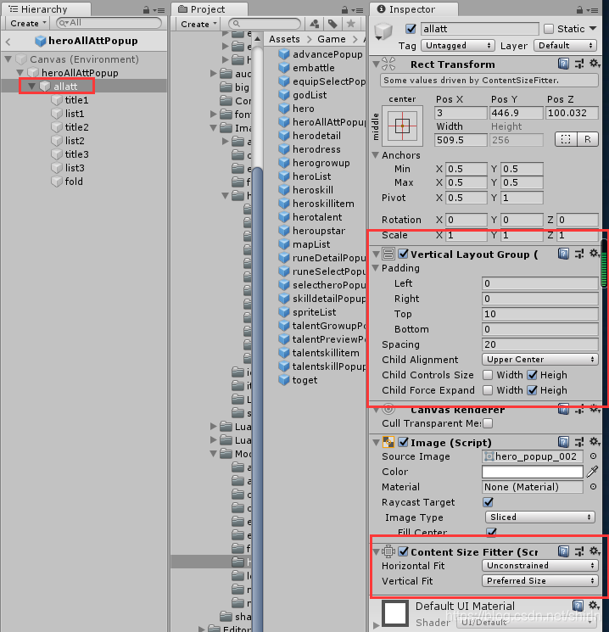Open Vertical Layout Group help icon
Image resolution: width=609 pixels, height=632 pixels.
[x=563, y=254]
